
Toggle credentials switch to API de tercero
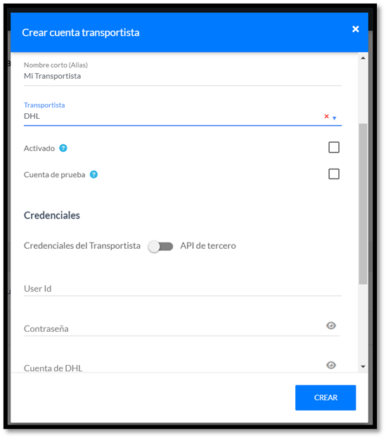pyautogui.click(x=160, y=246)
